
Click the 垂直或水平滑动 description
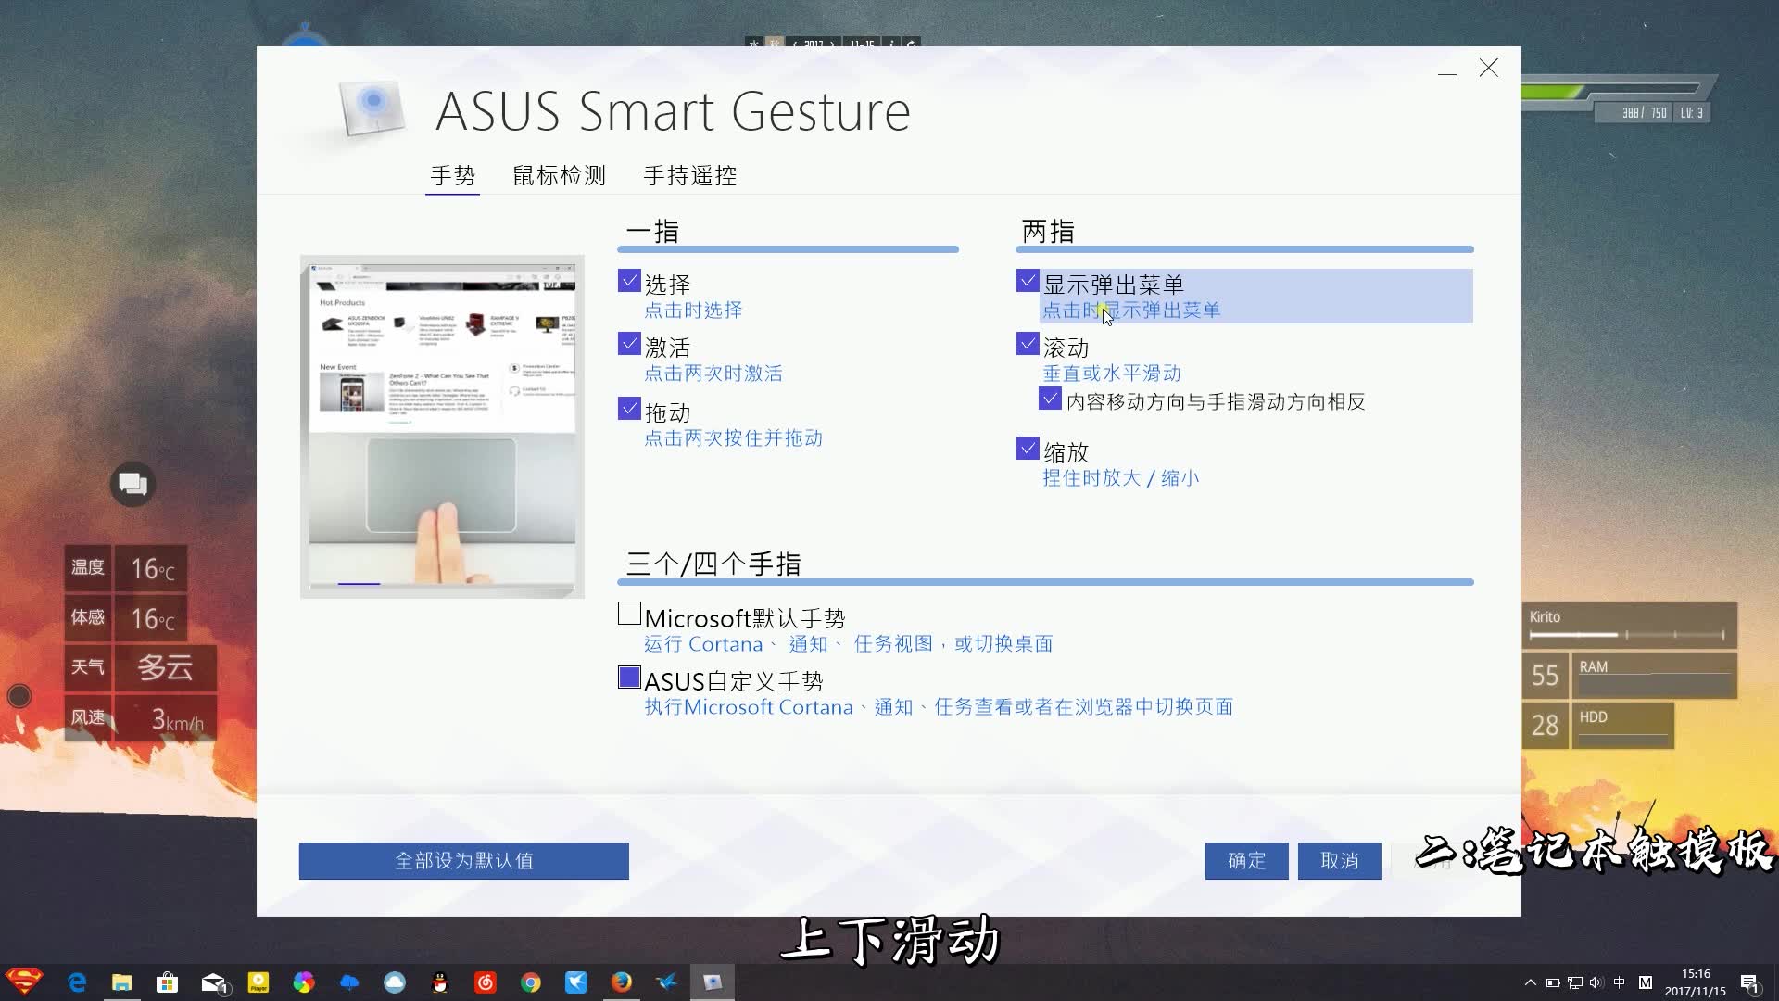click(x=1112, y=374)
